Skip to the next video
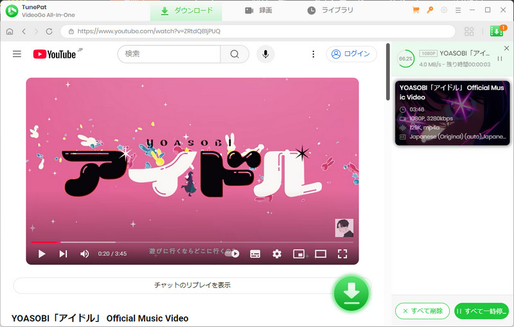This screenshot has width=514, height=327. (x=63, y=254)
